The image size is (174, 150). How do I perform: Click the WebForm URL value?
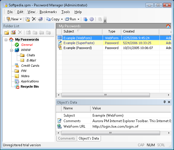point(115,126)
